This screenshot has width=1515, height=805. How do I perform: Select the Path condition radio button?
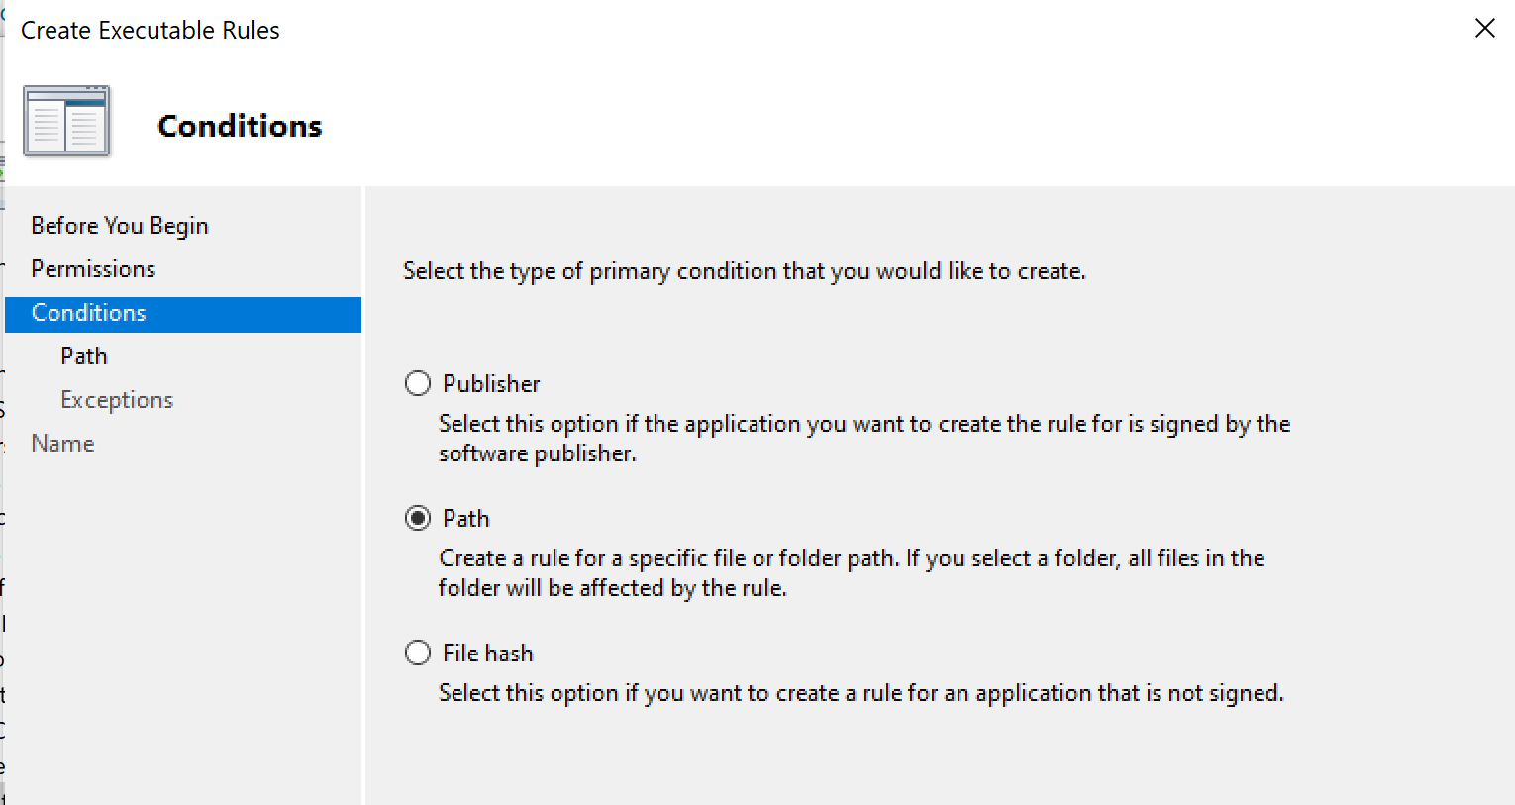coord(418,518)
